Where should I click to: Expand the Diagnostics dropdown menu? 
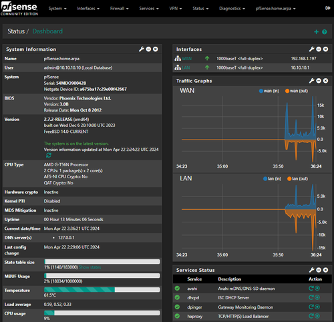232,9
